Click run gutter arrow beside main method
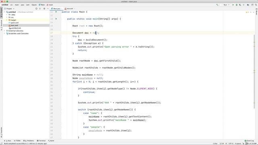The width and height of the screenshot is (258, 145). pyautogui.click(x=56, y=19)
